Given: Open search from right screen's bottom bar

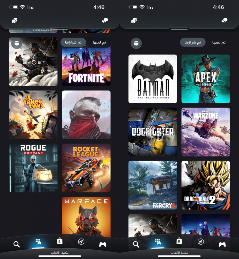Looking at the screenshot, I should (x=136, y=244).
